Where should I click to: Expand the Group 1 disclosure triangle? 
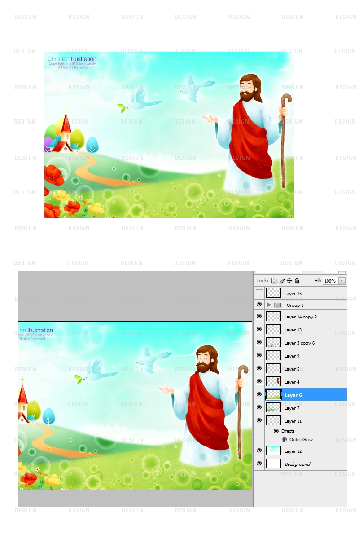[x=269, y=305]
